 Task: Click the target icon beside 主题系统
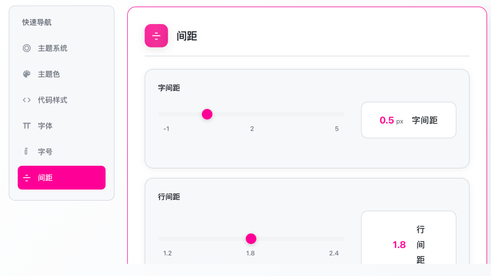tap(26, 48)
